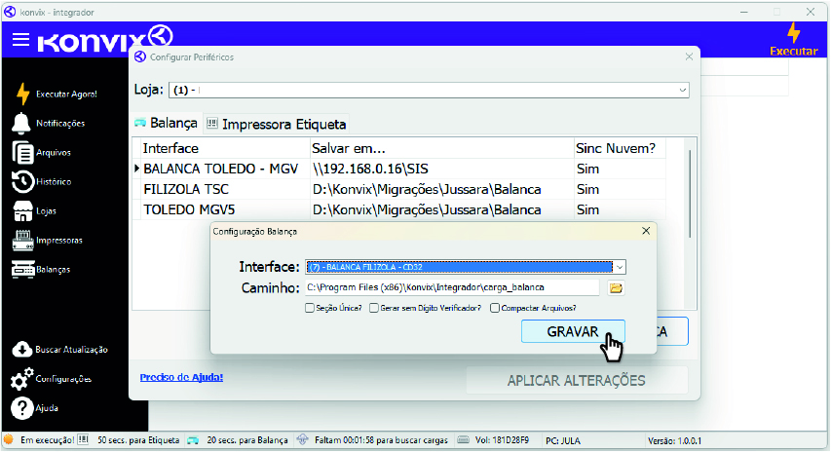
Task: Open Histórico clock icon
Action: (x=22, y=182)
